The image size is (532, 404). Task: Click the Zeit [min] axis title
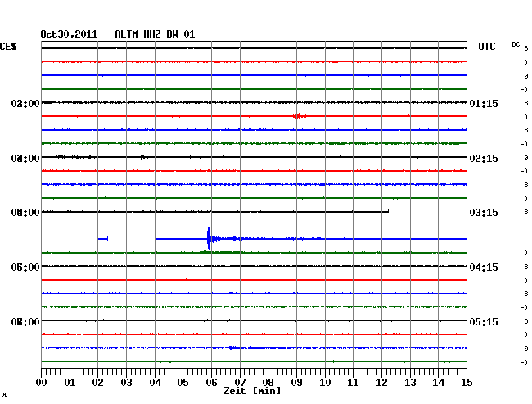[x=252, y=391]
